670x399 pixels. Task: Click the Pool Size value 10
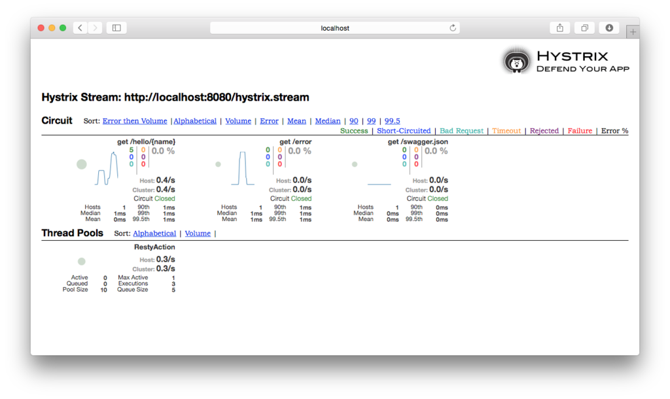tap(103, 290)
